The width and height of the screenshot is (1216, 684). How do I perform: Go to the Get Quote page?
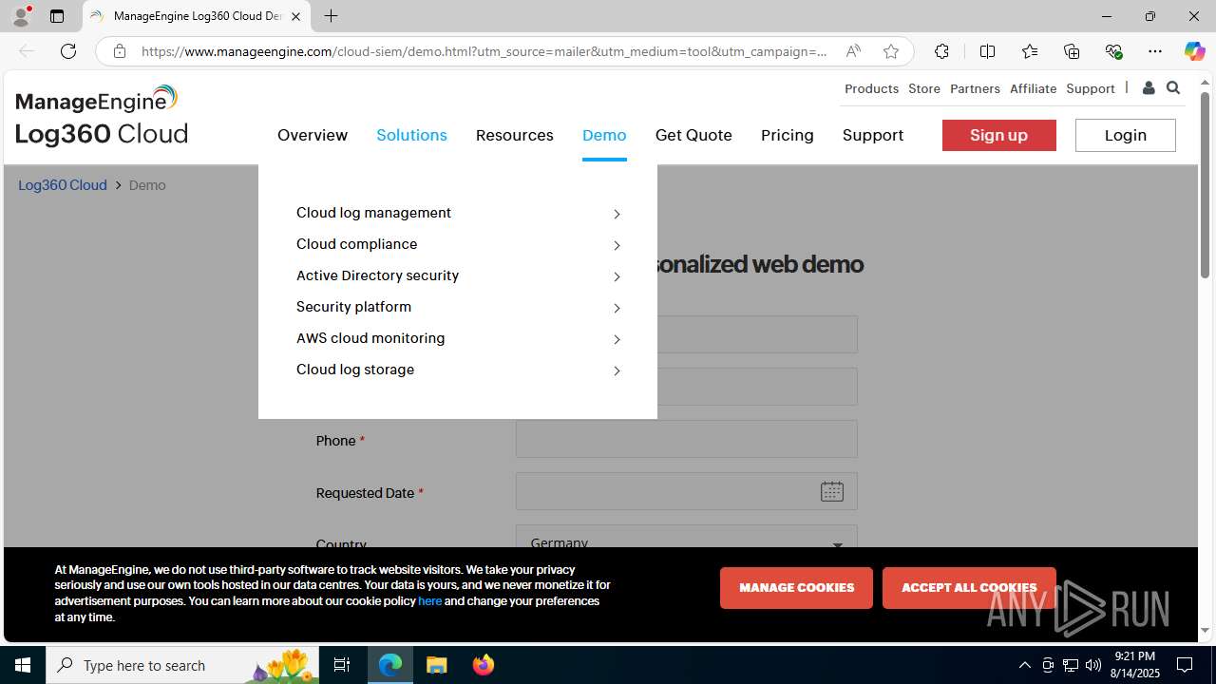pos(693,135)
